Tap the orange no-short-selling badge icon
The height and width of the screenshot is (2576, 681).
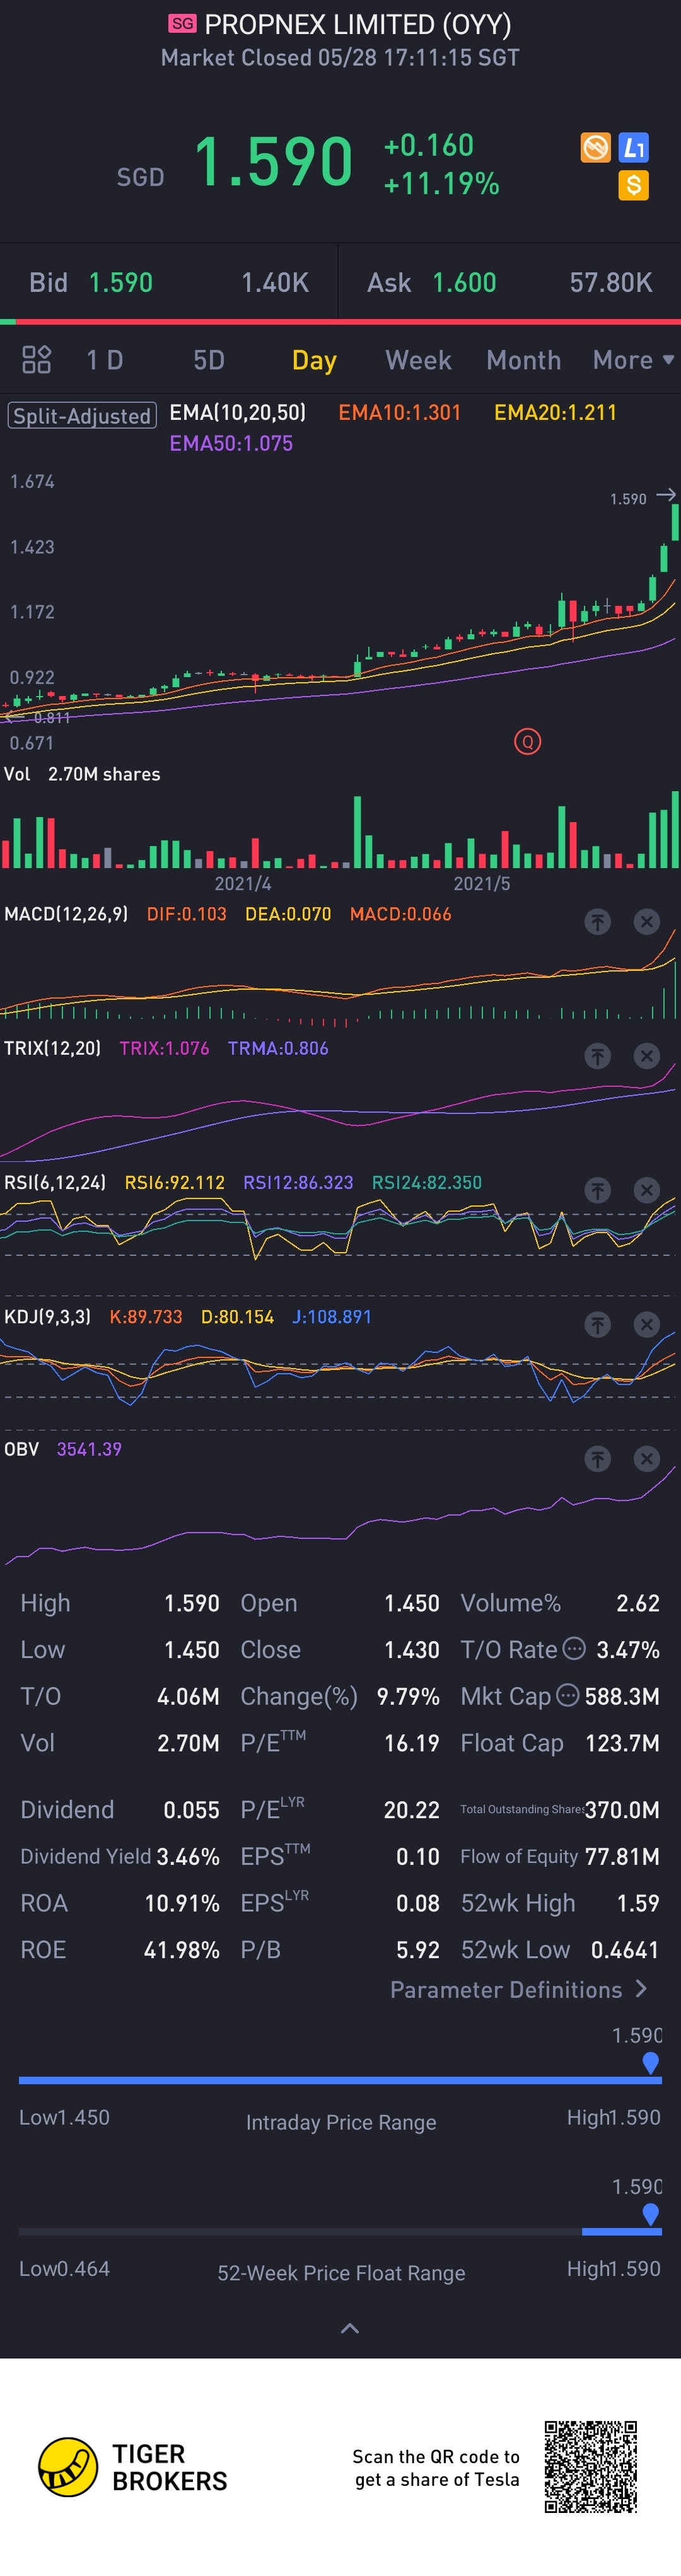pos(596,148)
